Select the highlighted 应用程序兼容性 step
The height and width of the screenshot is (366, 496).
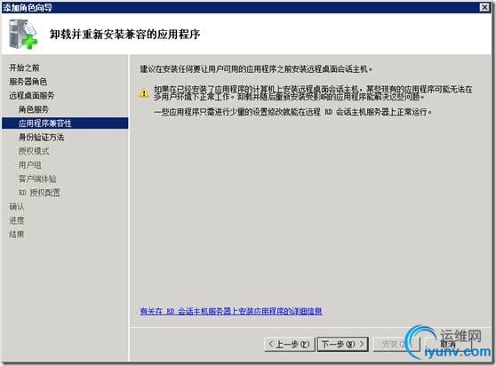point(65,123)
